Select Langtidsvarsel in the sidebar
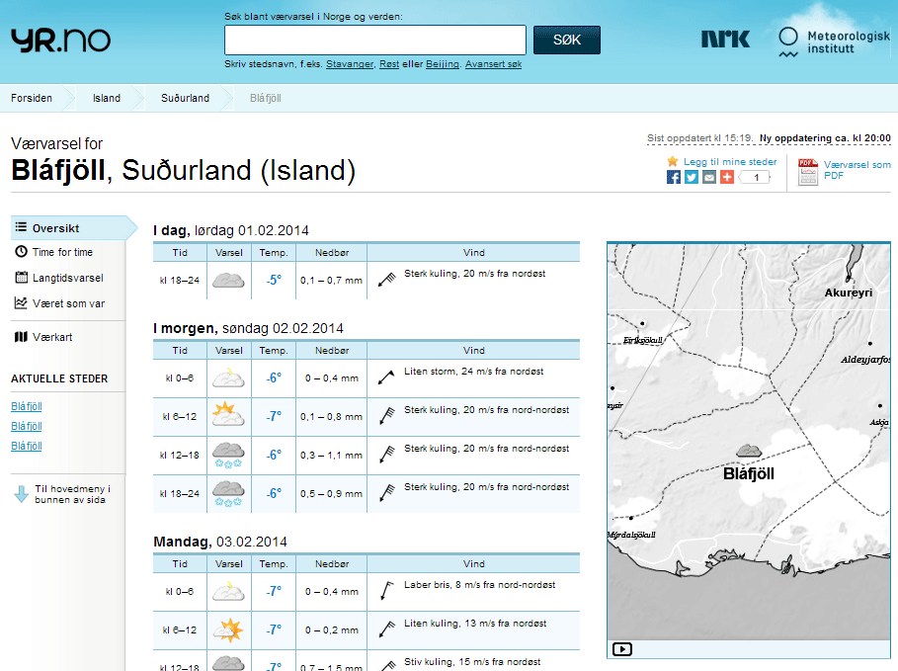Image resolution: width=898 pixels, height=671 pixels. click(67, 278)
